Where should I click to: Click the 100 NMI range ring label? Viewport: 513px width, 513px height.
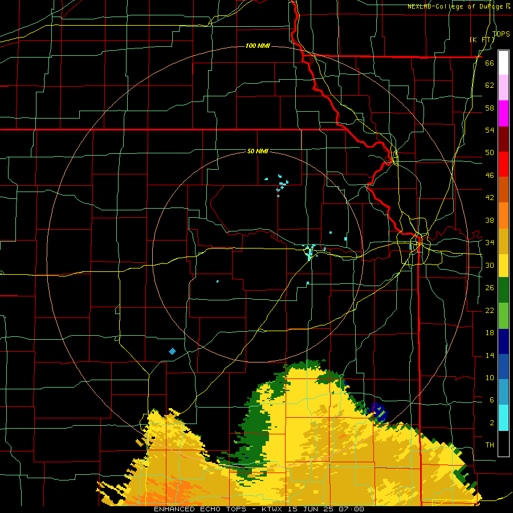point(258,46)
